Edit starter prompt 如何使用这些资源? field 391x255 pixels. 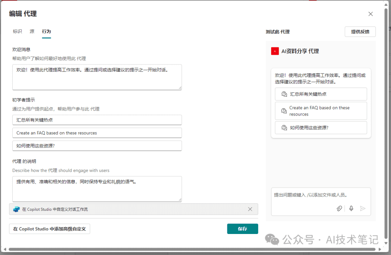[97, 146]
